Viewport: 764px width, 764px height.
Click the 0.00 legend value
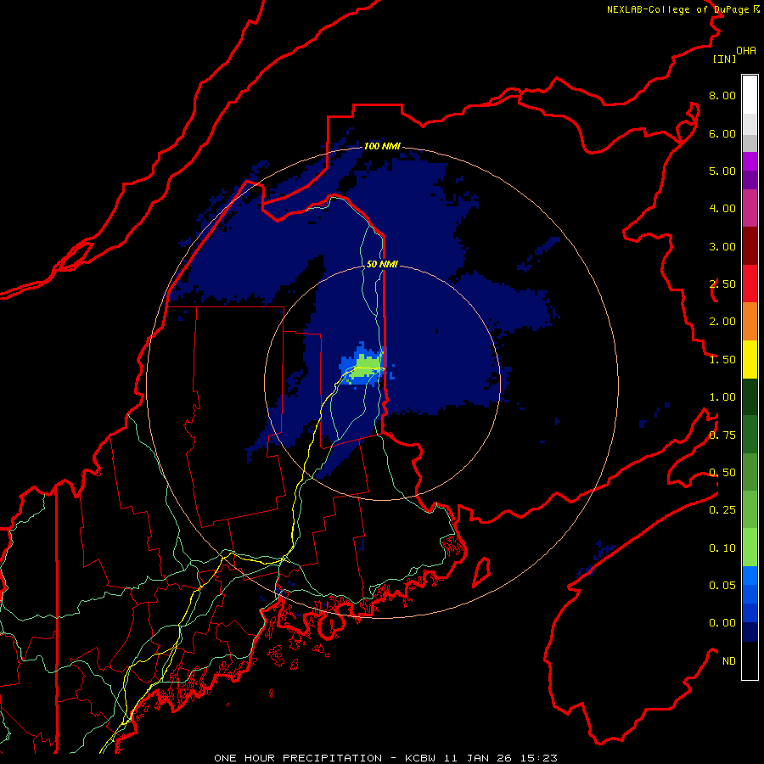[722, 623]
